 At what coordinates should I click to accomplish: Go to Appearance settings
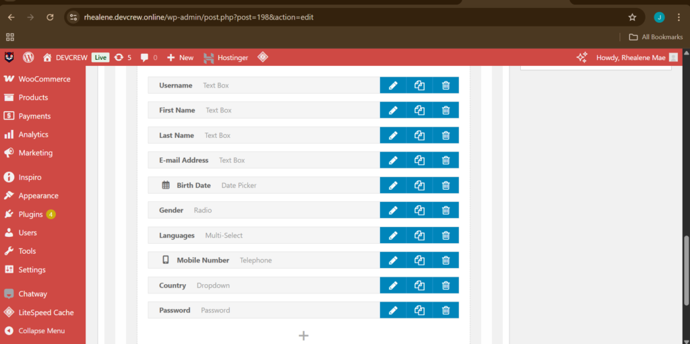pyautogui.click(x=38, y=196)
